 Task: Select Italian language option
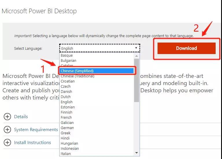click(97, 154)
